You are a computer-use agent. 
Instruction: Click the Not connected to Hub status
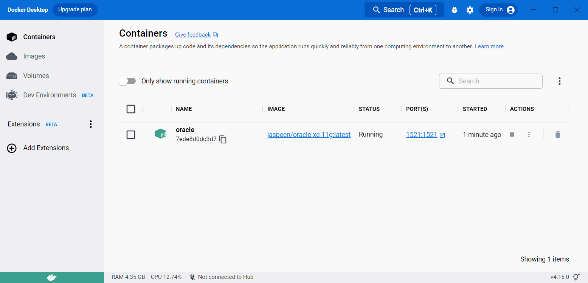point(221,277)
